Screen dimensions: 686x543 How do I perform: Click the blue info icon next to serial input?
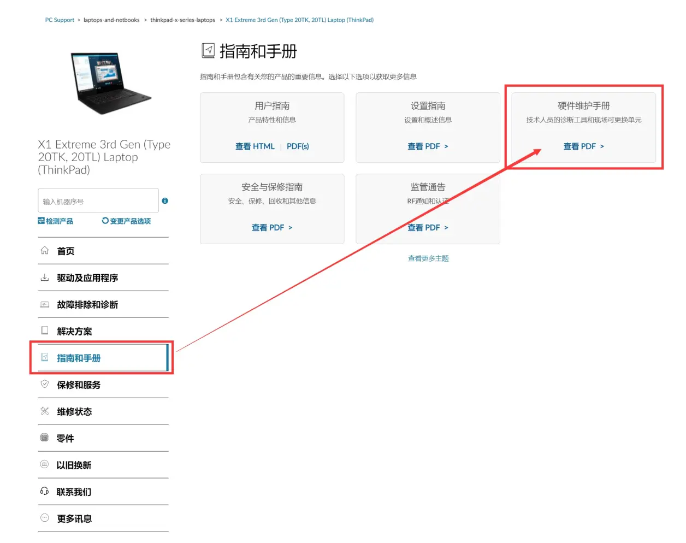coord(165,201)
